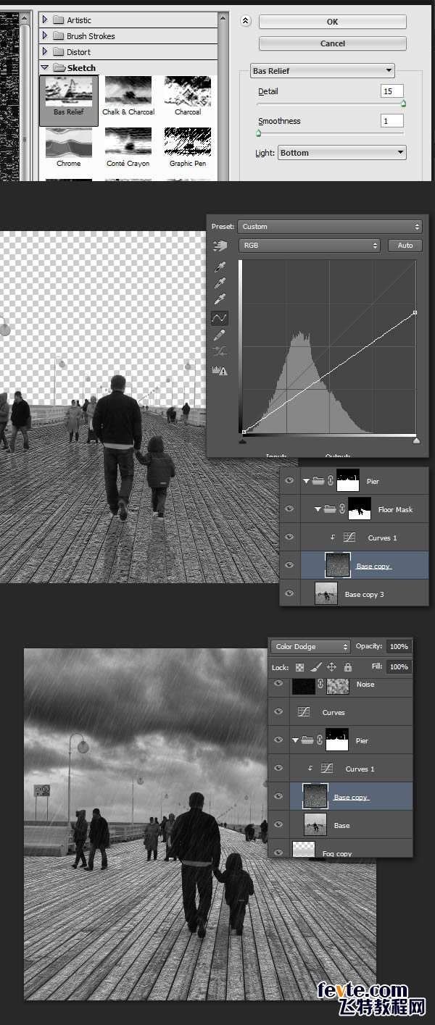Open the RGB channel dropdown
The height and width of the screenshot is (1025, 435).
[310, 246]
